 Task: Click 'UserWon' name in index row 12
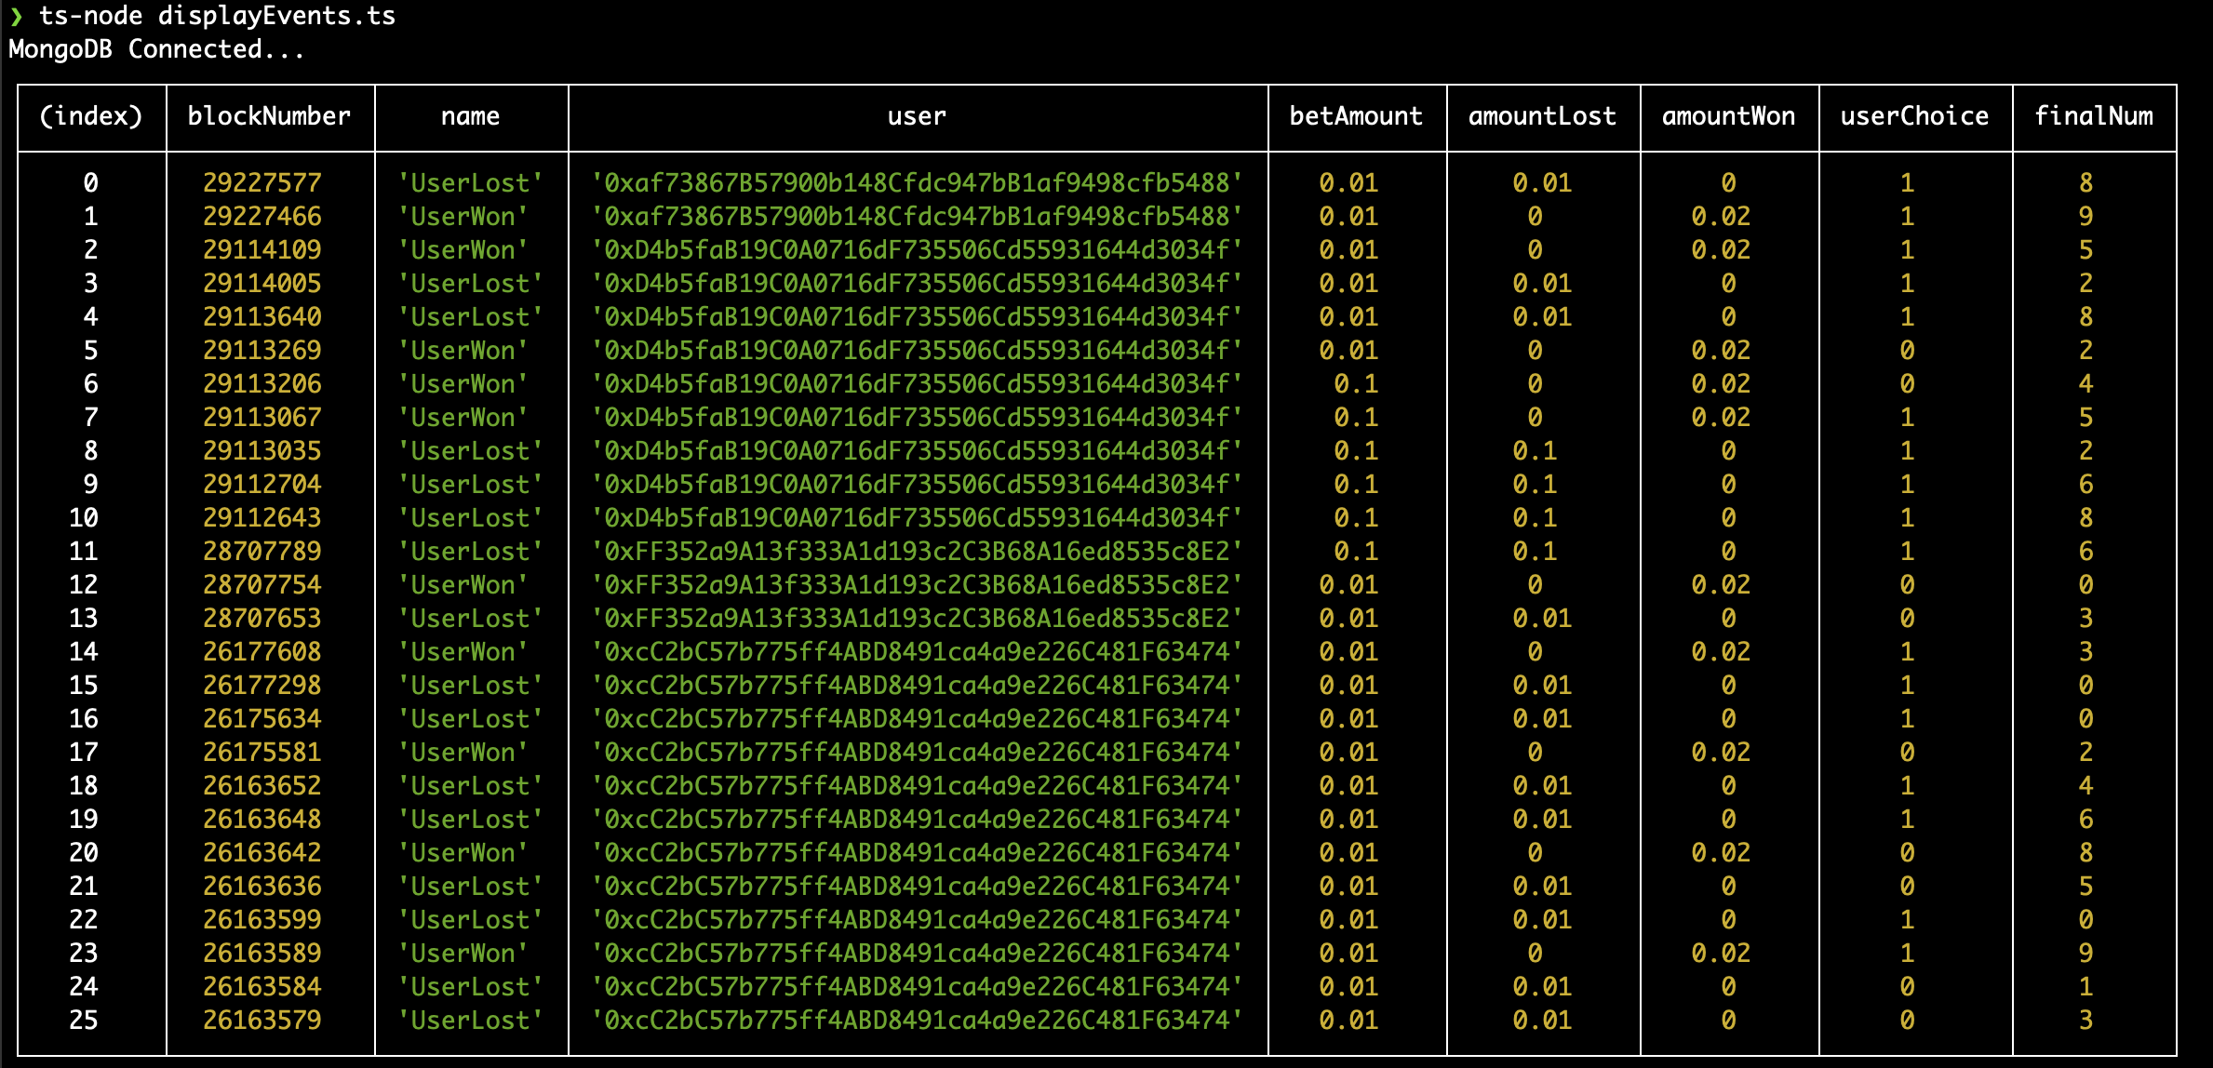[x=463, y=585]
